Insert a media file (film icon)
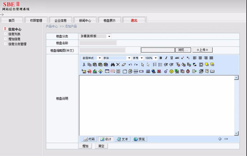This screenshot has height=156, width=247. click(95, 71)
